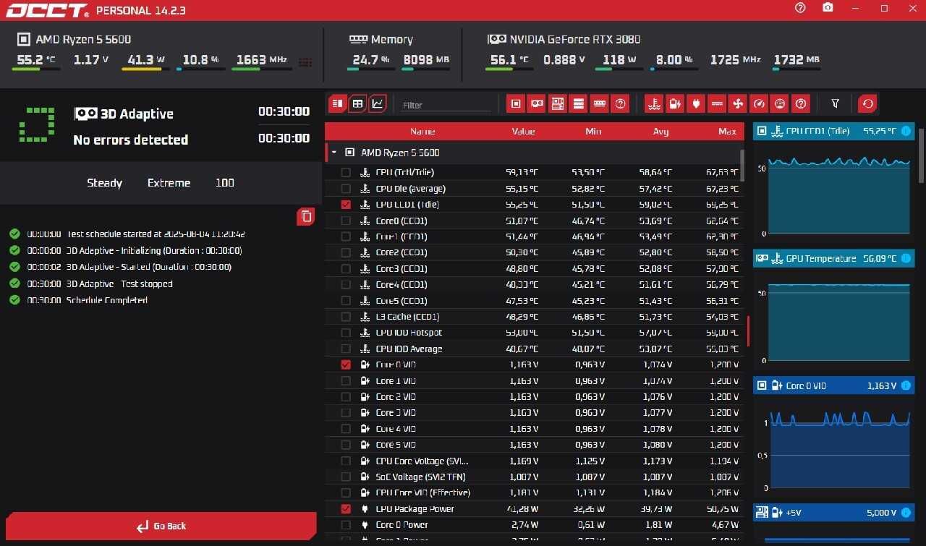The height and width of the screenshot is (546, 926).
Task: Click 'No errors detected' status text
Action: pyautogui.click(x=131, y=140)
